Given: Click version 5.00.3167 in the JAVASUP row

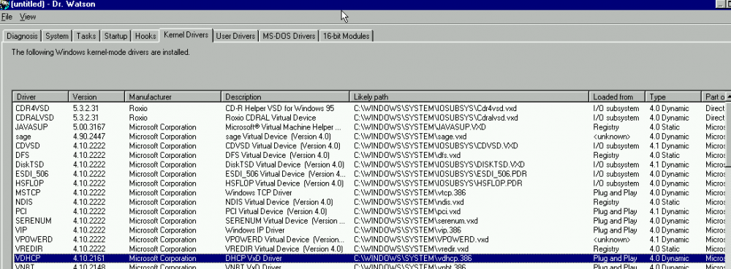Looking at the screenshot, I should pos(89,126).
